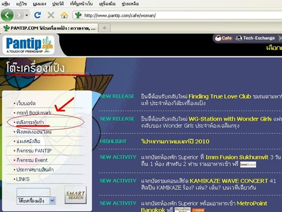
Task: Go to the browser Home house icon
Action: [x=64, y=15]
